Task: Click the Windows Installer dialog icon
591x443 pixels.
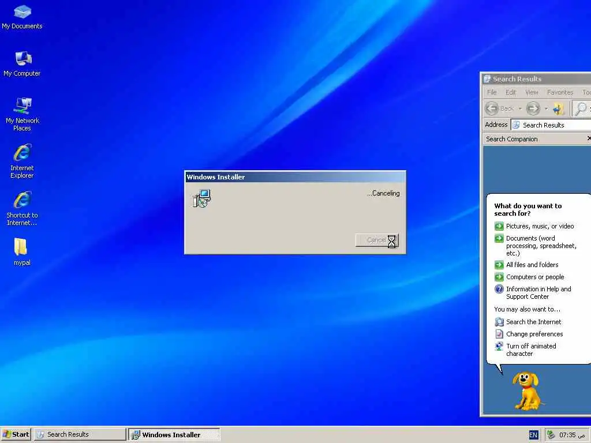Action: click(x=201, y=198)
